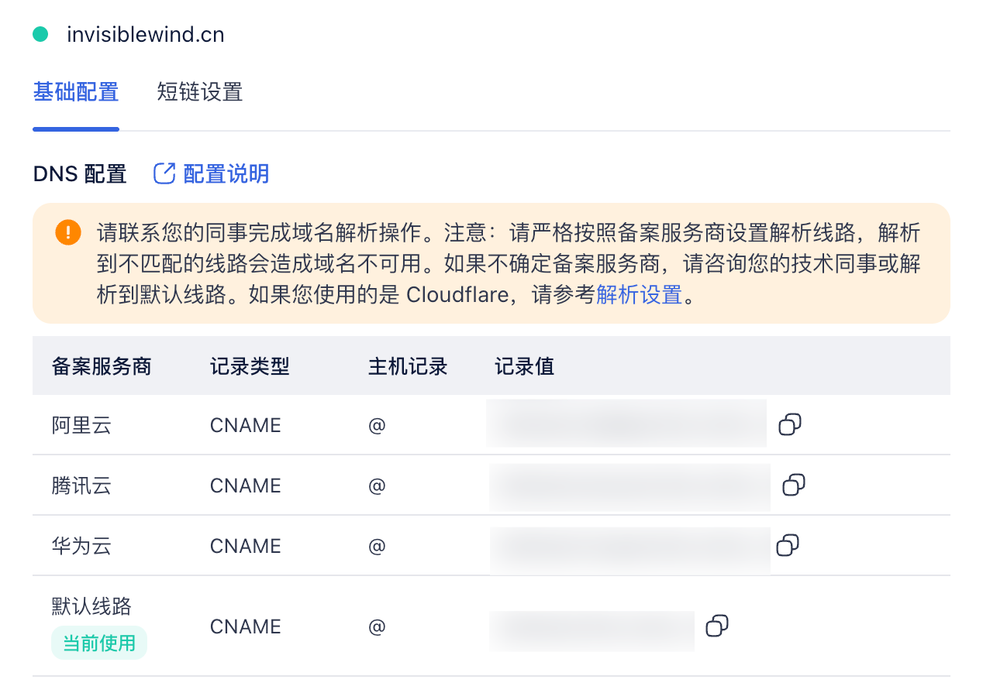Click the 当前使用 badge under 默认线路
The image size is (983, 700).
(x=99, y=643)
